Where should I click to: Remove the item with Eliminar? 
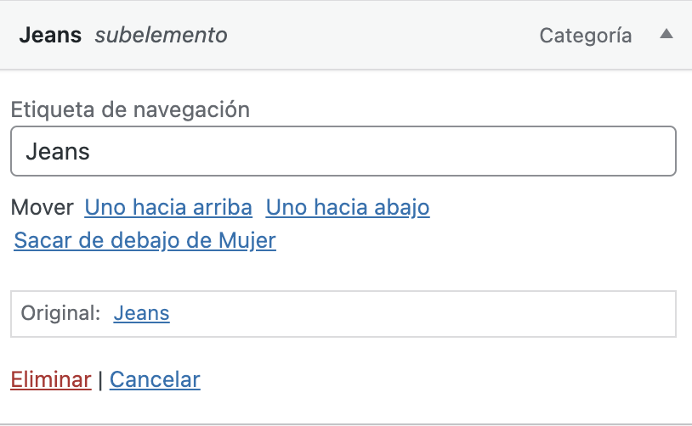[51, 379]
